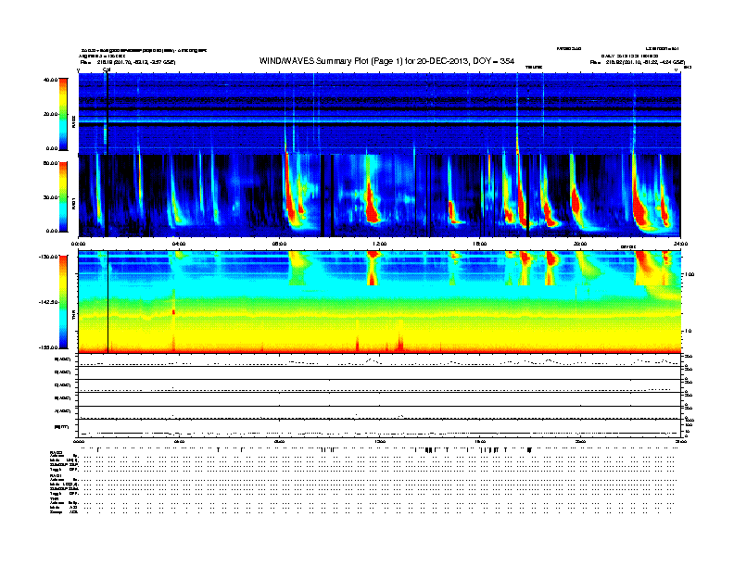This screenshot has height=567, width=734.
Task: Click the 12:00 label under the bottom line plots
Action: click(x=379, y=441)
